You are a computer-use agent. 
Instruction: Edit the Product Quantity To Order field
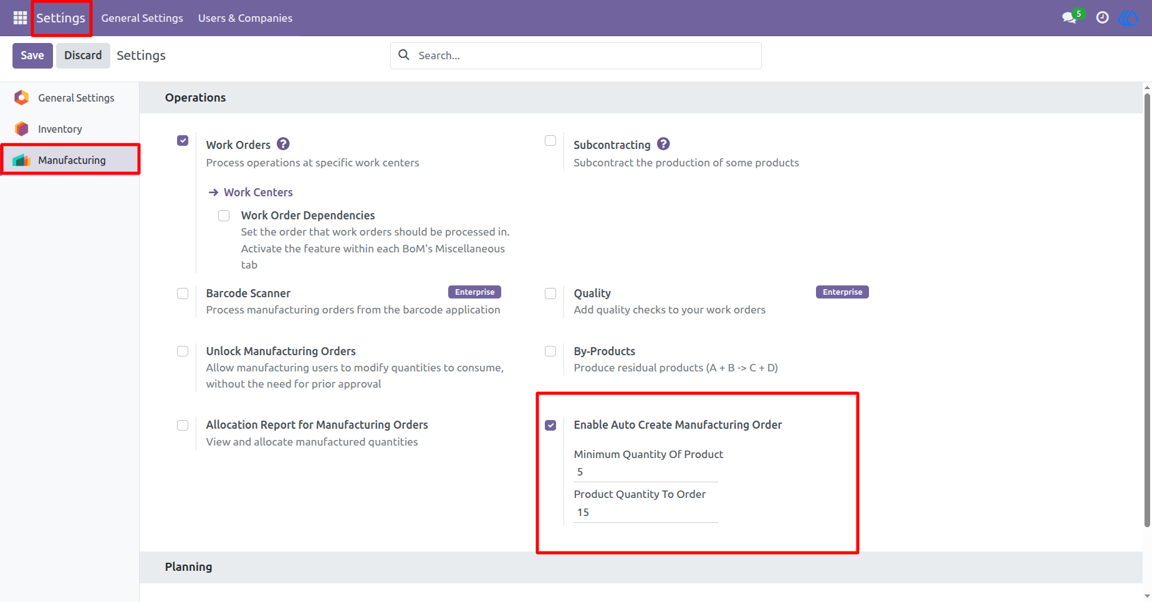tap(646, 513)
